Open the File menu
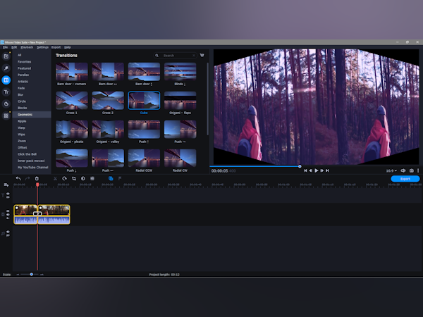Image resolution: width=423 pixels, height=317 pixels. [6, 47]
